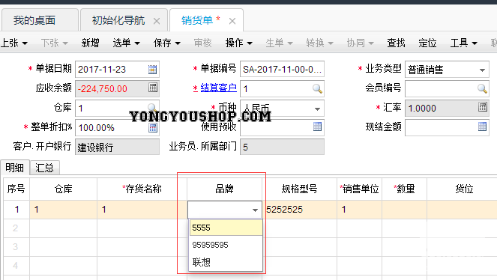Click the 审核 toolbar button
Screen dimensions: 497x280
point(202,43)
